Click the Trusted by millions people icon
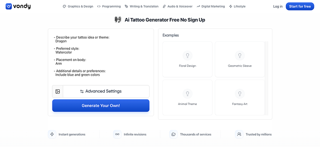Image resolution: width=320 pixels, height=147 pixels. [x=239, y=134]
